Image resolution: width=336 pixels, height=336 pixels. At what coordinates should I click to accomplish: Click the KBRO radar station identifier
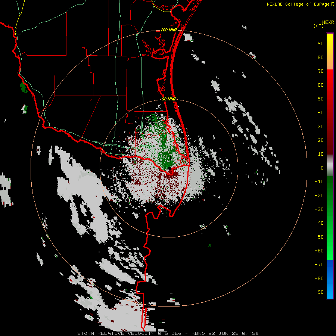tap(198, 333)
